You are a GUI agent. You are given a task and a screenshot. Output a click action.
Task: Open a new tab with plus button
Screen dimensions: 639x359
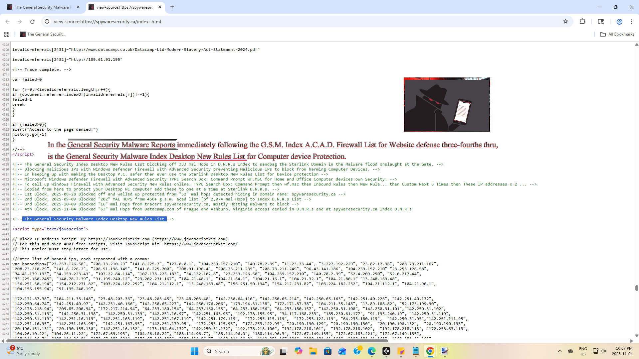coord(172,7)
